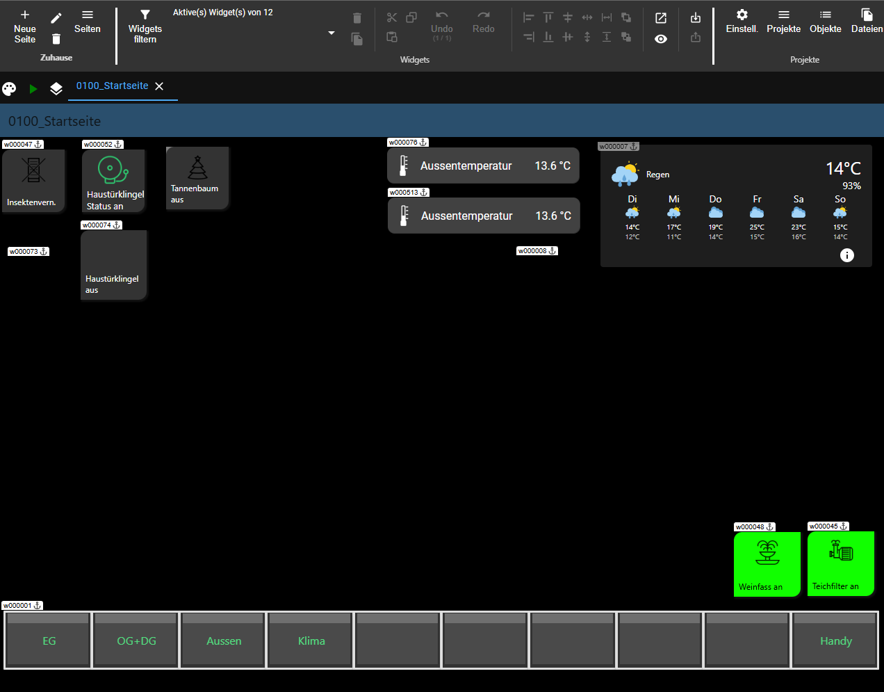884x692 pixels.
Task: Click the Neue Seite plus icon
Action: pos(25,15)
